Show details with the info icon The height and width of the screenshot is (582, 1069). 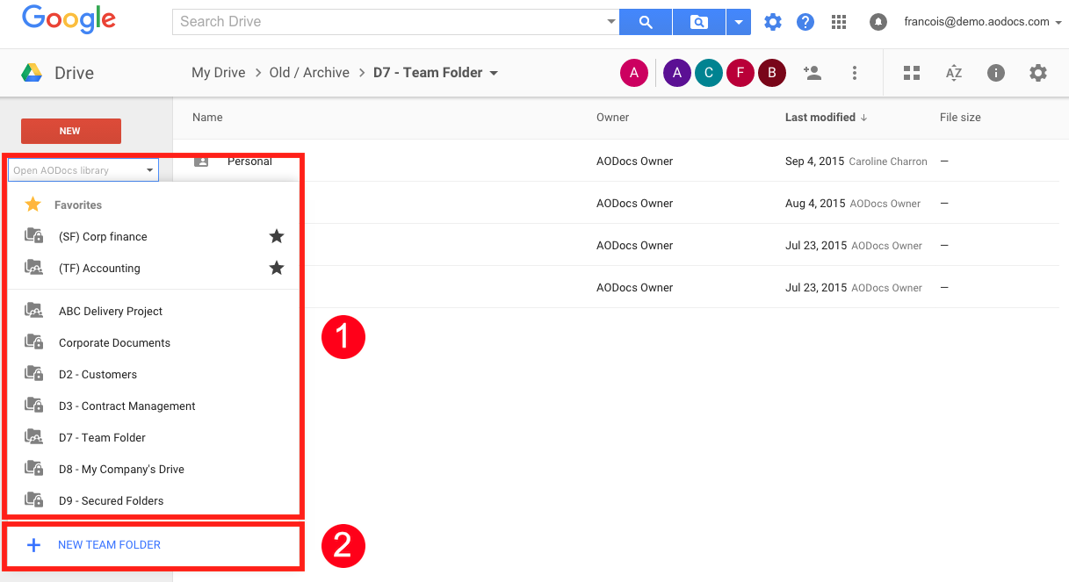click(x=996, y=73)
